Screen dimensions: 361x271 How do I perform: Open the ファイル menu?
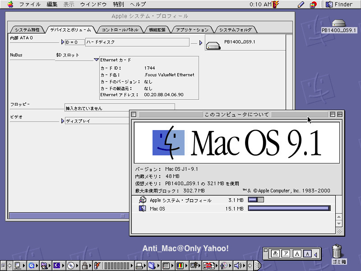(x=30, y=5)
